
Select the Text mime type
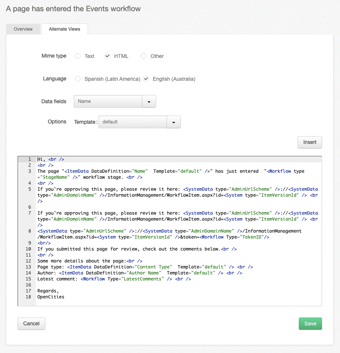click(x=78, y=56)
